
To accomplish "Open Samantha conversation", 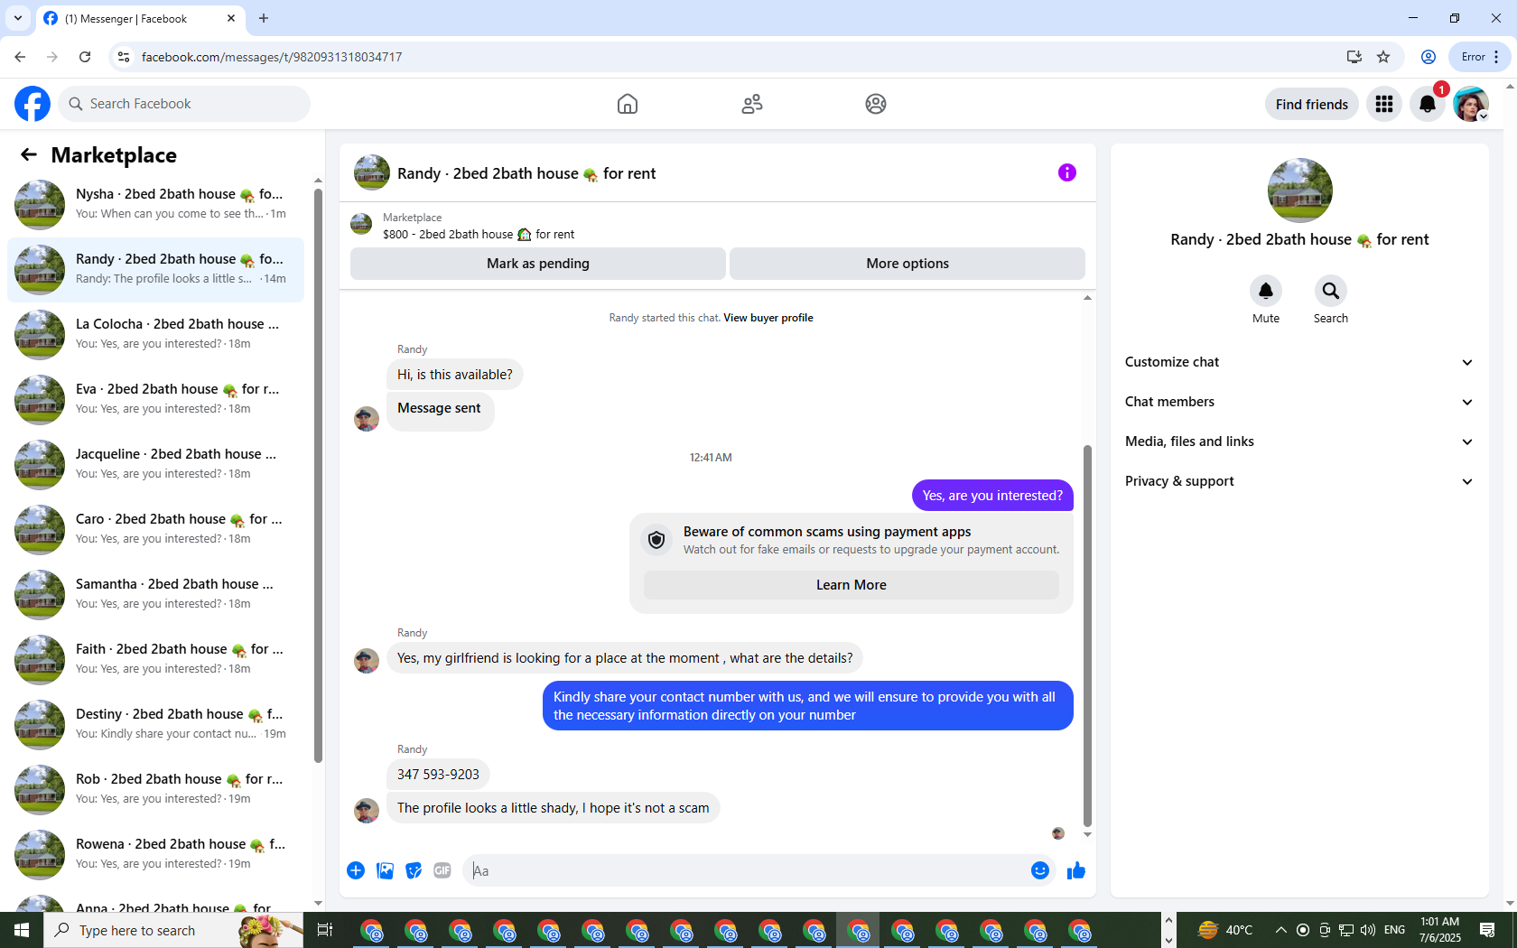I will click(155, 594).
